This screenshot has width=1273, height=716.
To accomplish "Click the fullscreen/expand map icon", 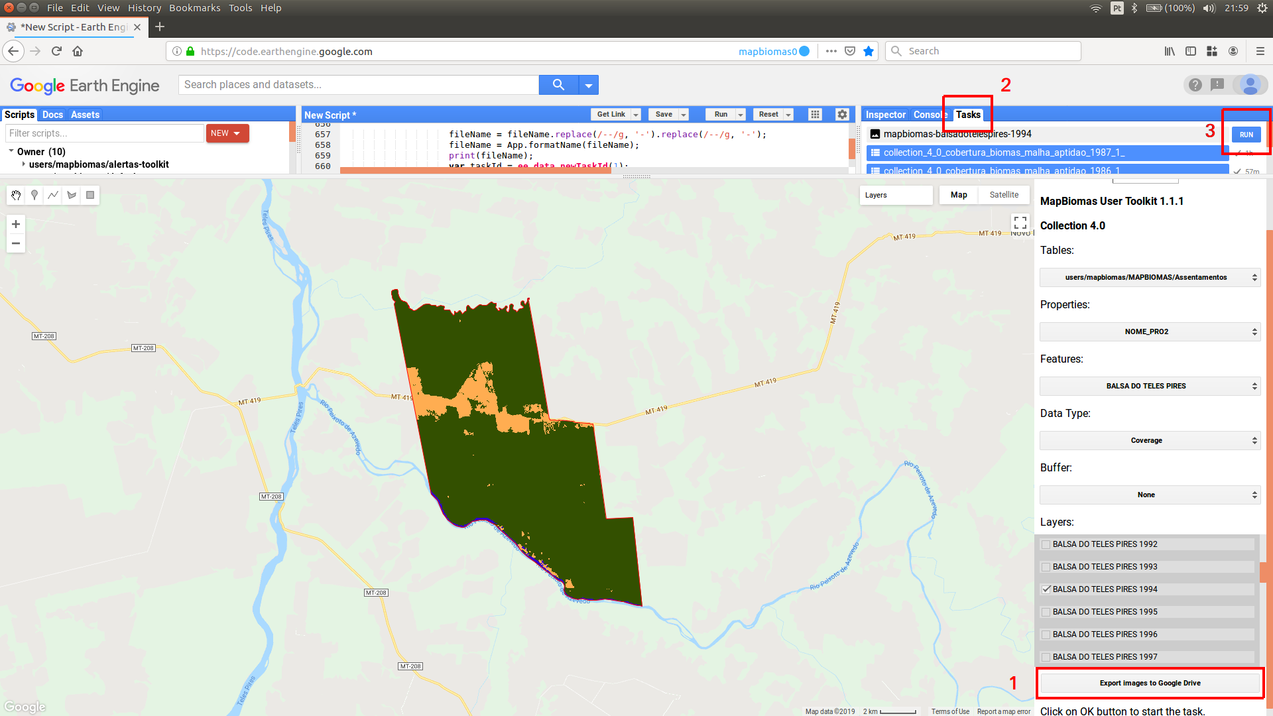I will (1020, 224).
